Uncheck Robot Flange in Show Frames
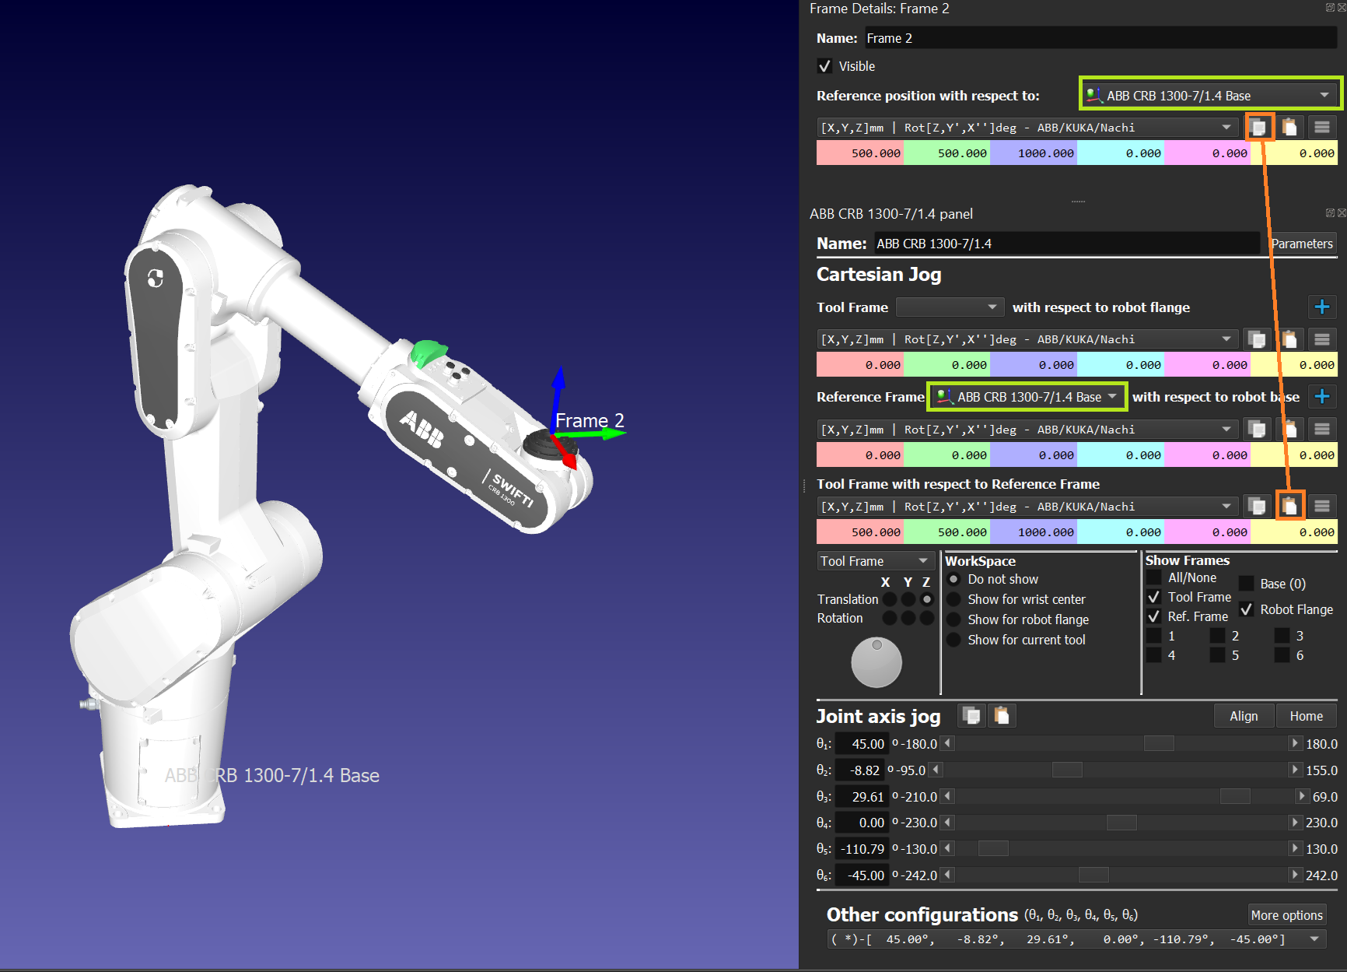 pyautogui.click(x=1247, y=609)
